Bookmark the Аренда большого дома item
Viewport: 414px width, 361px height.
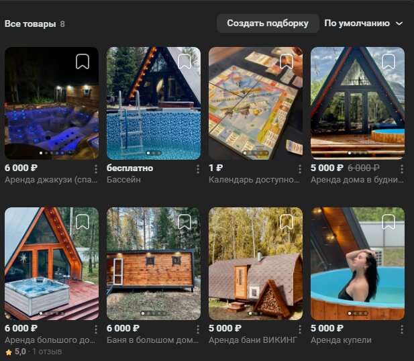click(83, 221)
